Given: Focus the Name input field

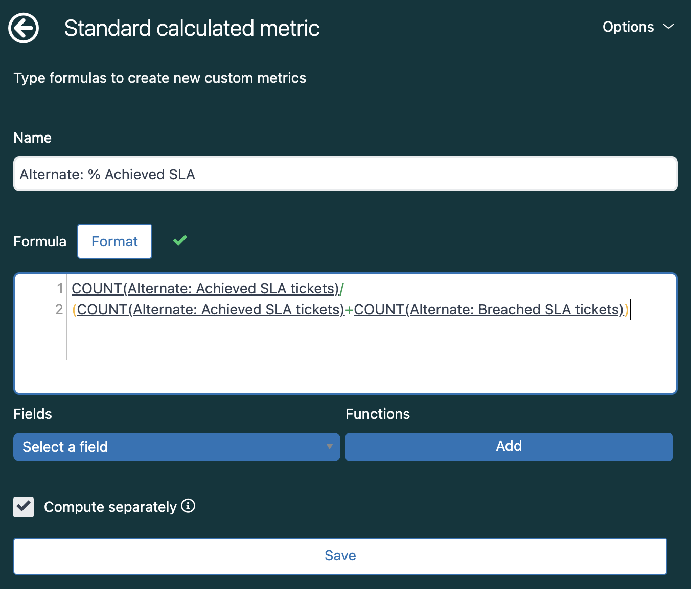Looking at the screenshot, I should tap(345, 174).
